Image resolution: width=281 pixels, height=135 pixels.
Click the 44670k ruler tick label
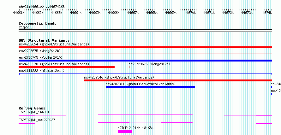[x=190, y=13]
